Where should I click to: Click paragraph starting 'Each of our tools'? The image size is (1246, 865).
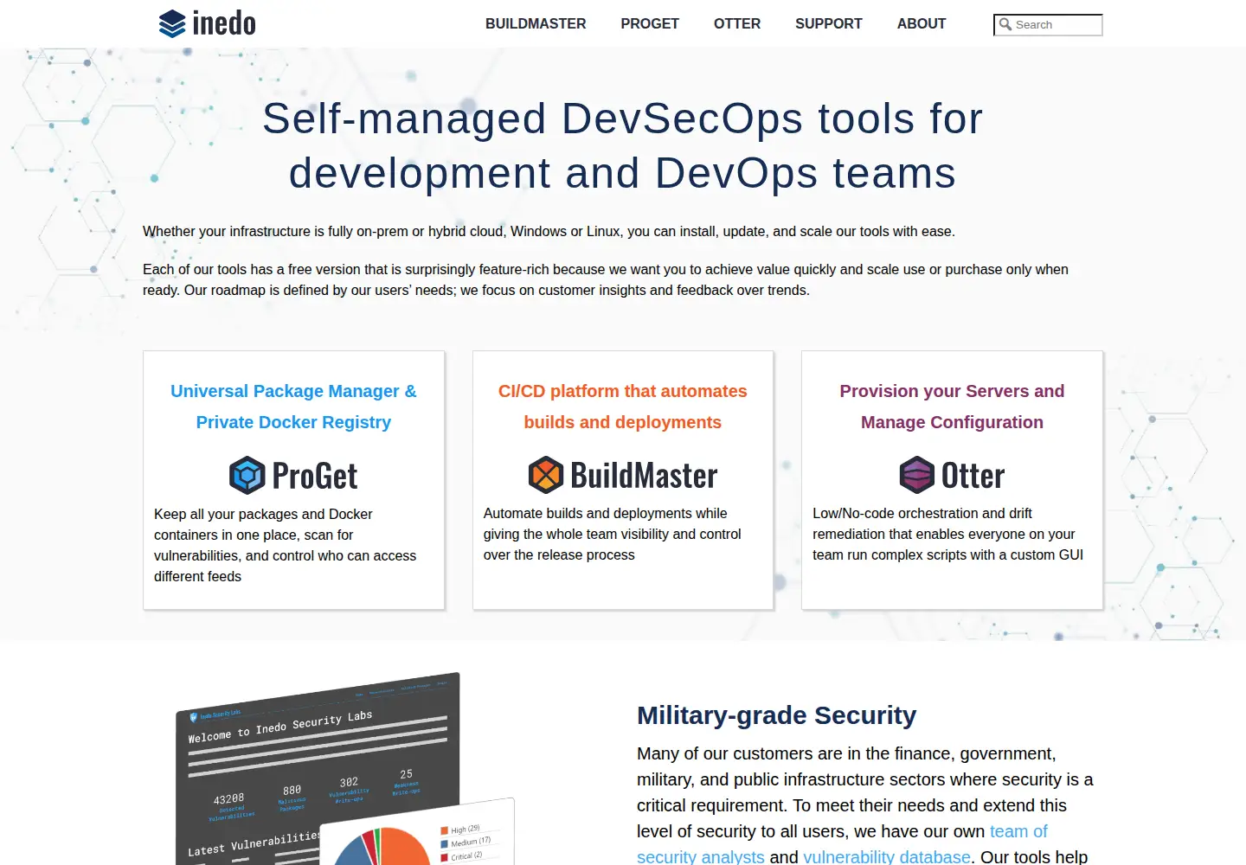(x=606, y=280)
